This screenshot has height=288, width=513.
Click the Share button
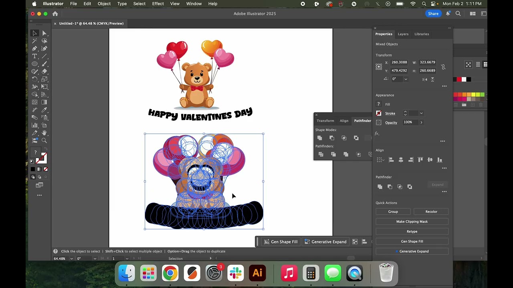pyautogui.click(x=433, y=14)
